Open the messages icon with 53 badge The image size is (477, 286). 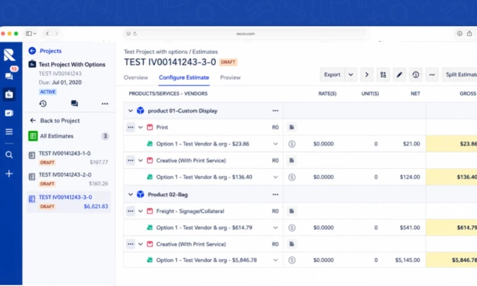10,76
